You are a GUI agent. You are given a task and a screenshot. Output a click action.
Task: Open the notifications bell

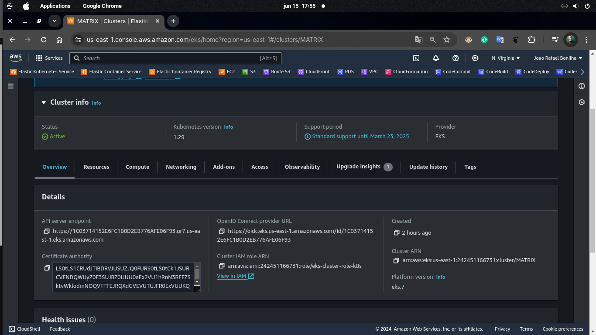(436, 58)
